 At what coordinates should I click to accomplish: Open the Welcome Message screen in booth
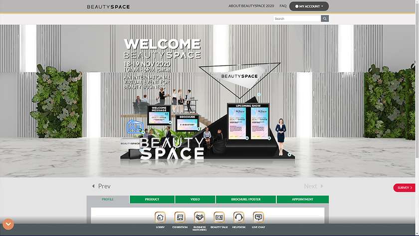point(159,114)
